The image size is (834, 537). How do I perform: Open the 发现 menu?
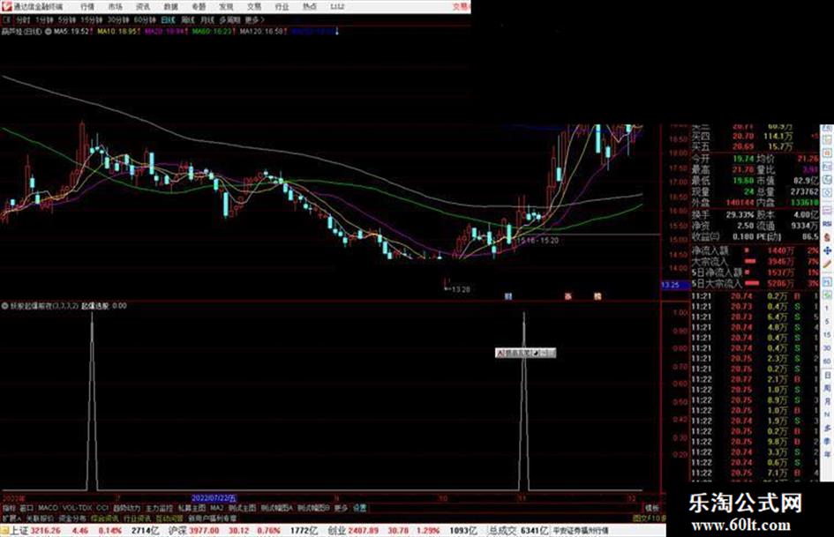(226, 7)
